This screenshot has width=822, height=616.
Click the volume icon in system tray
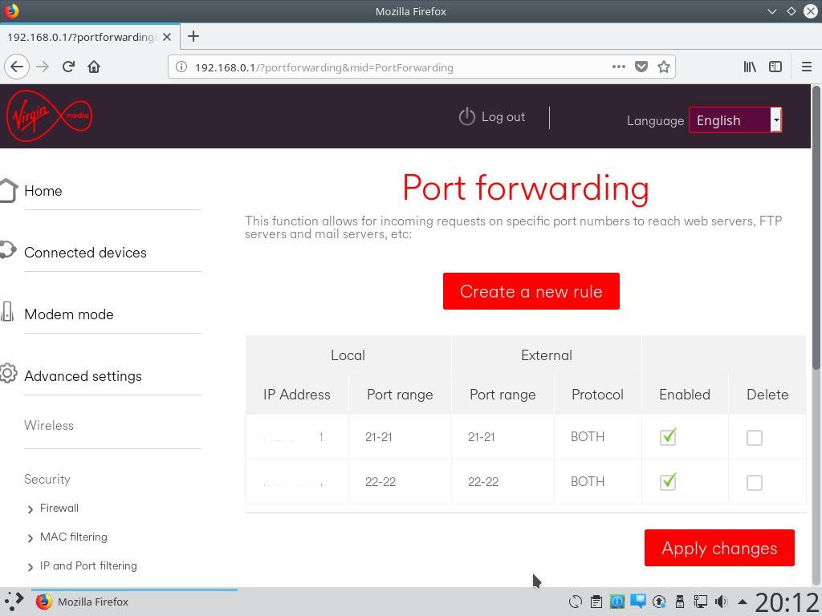tap(721, 602)
